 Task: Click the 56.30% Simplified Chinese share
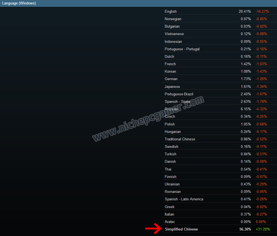point(245,229)
